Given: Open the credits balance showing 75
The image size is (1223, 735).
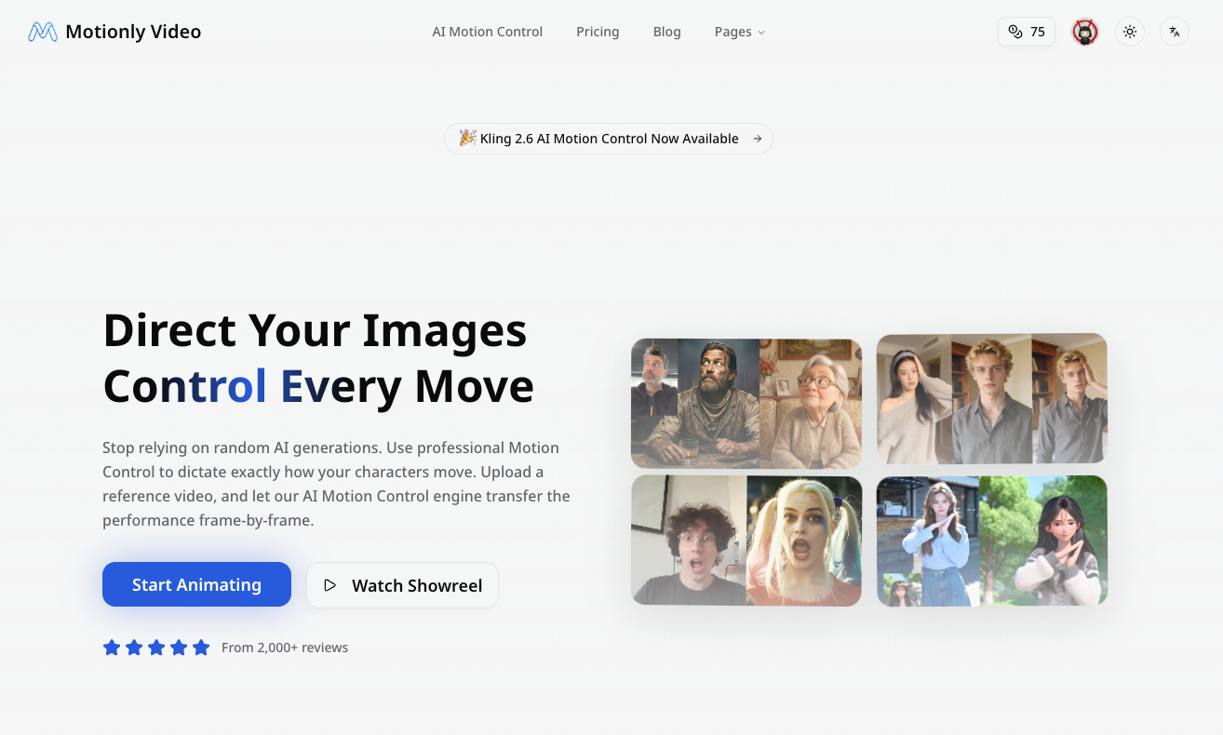Looking at the screenshot, I should (1027, 32).
